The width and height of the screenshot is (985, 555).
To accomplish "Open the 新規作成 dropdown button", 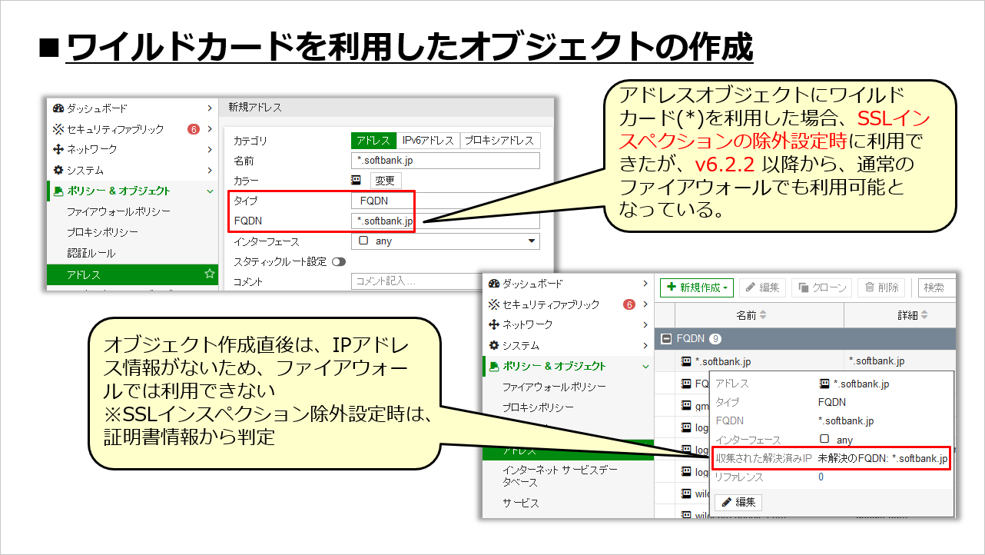I will click(x=697, y=287).
